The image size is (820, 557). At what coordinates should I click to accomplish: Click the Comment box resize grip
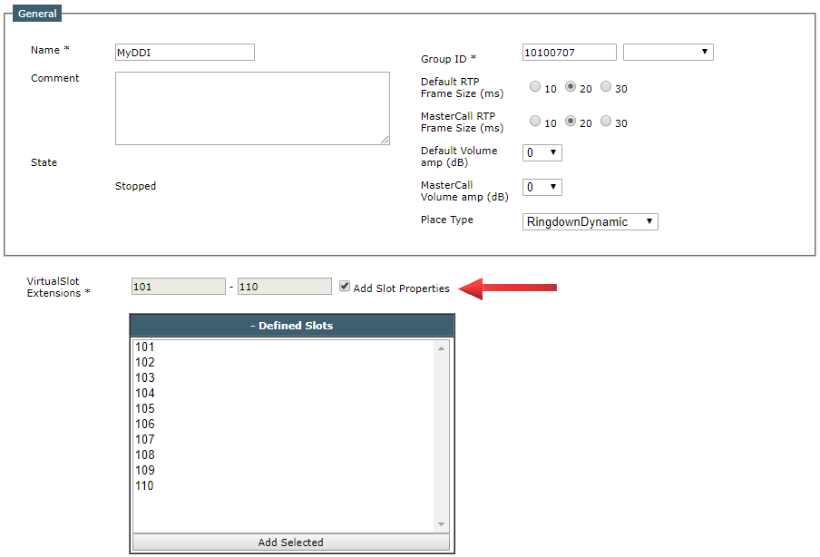click(385, 140)
